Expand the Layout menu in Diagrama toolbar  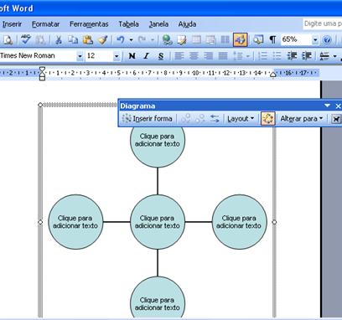point(241,119)
